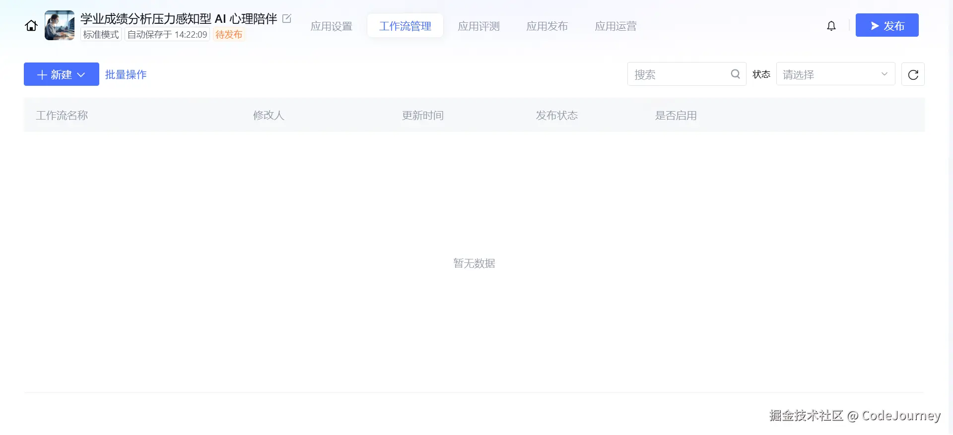
Task: Click the blue 发布 publish button
Action: click(x=887, y=25)
